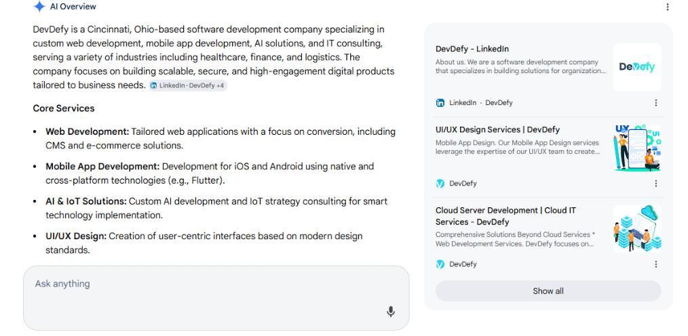Click the AI Overview title text

(73, 7)
